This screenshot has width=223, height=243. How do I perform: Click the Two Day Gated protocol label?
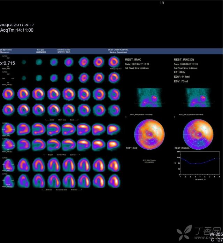[64, 50]
